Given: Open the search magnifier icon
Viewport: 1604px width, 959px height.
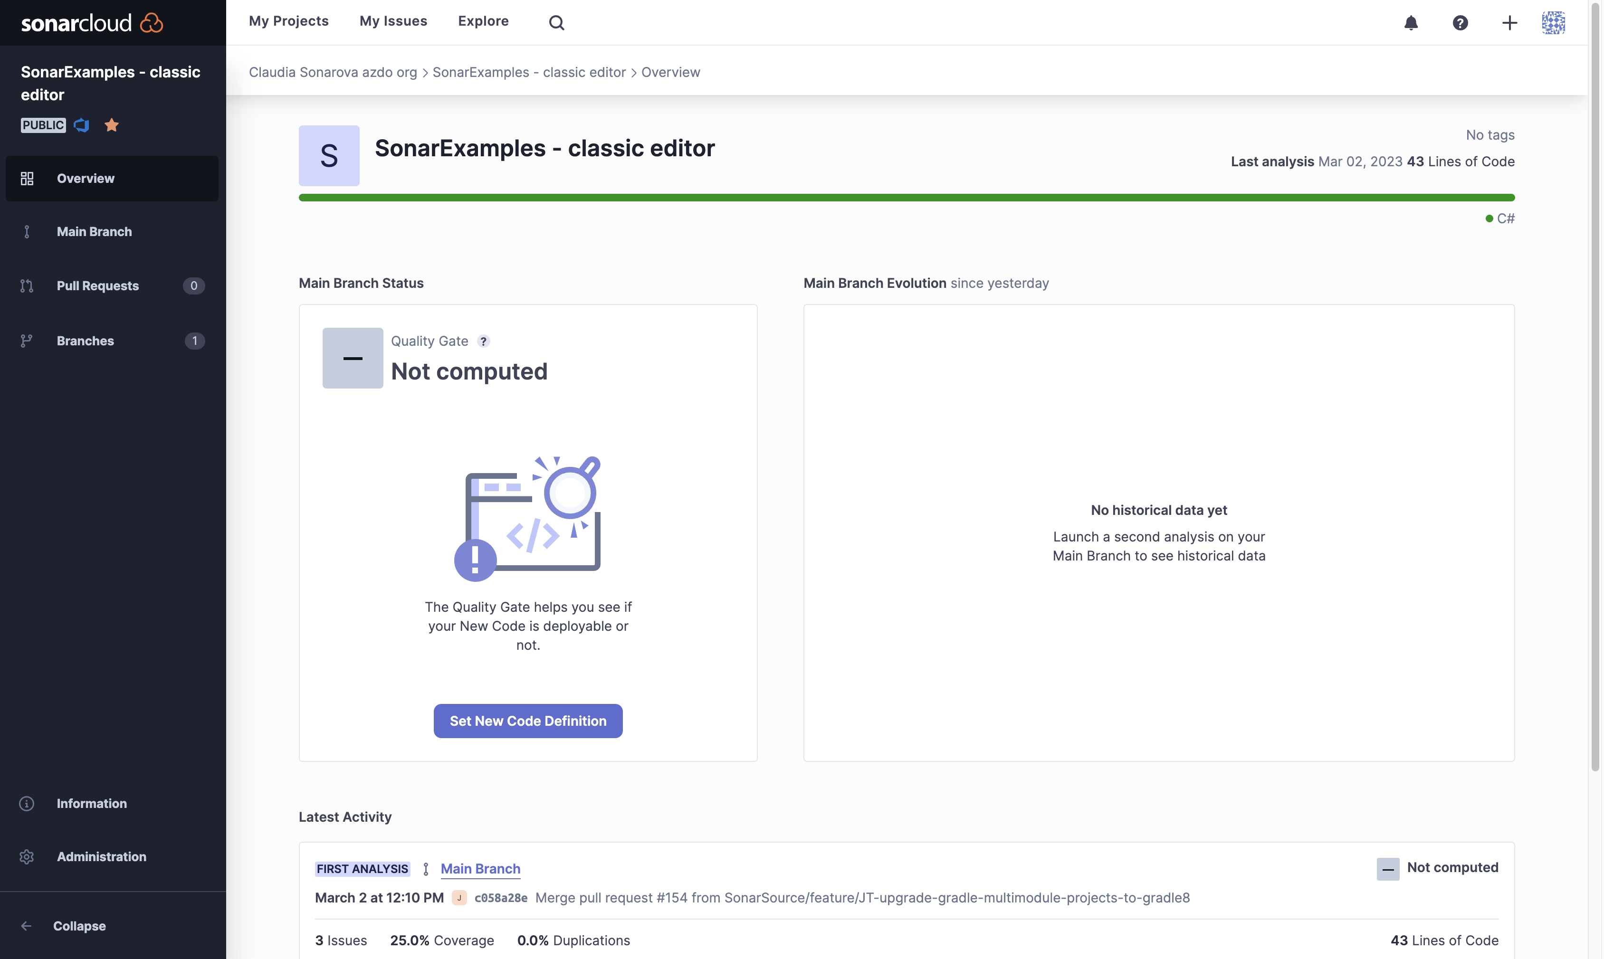Looking at the screenshot, I should 556,23.
